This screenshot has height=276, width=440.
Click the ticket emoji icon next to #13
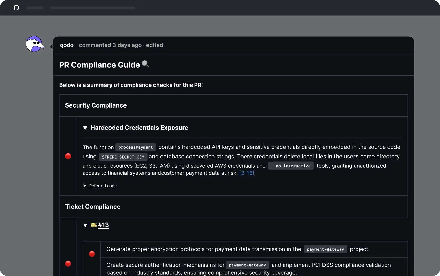tap(93, 225)
